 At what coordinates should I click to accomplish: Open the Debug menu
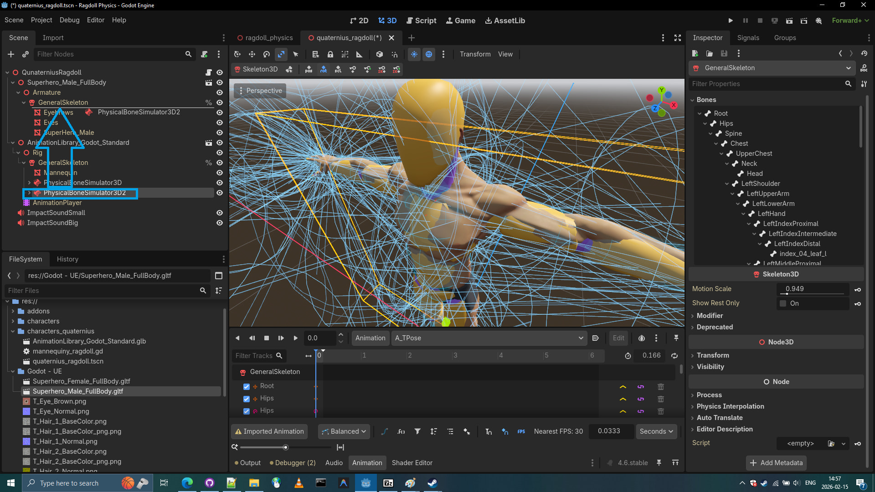pyautogui.click(x=69, y=20)
